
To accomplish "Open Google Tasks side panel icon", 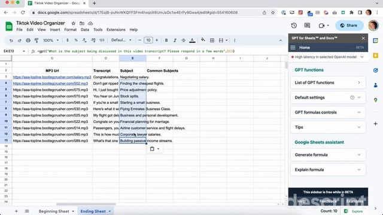I will 376,70.
